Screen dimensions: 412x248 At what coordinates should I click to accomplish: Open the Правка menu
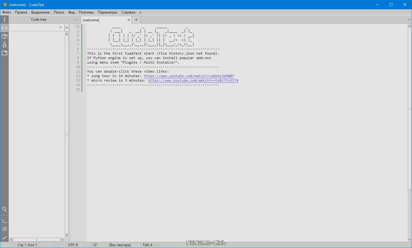click(x=21, y=12)
